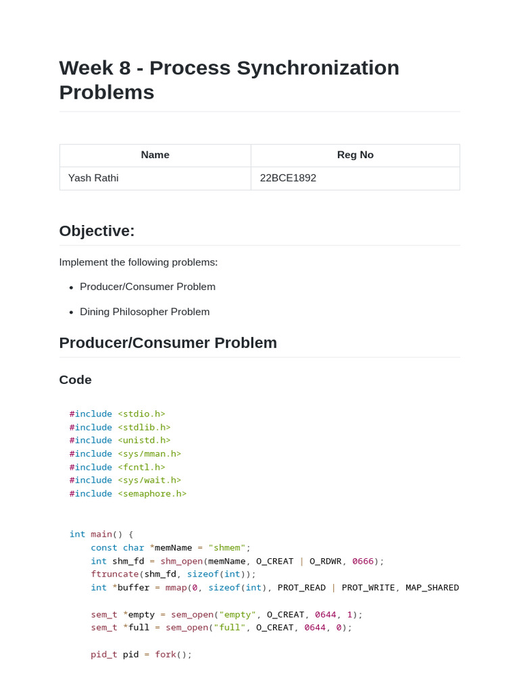Click the "Week 8 - Process Synchronization Problems" title
Image resolution: width=519 pixels, height=692 pixels.
[x=229, y=80]
